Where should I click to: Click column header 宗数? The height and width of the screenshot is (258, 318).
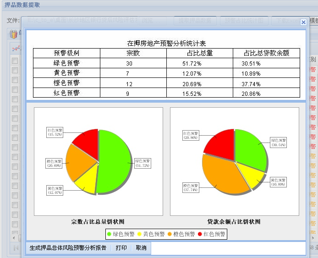[x=133, y=53]
